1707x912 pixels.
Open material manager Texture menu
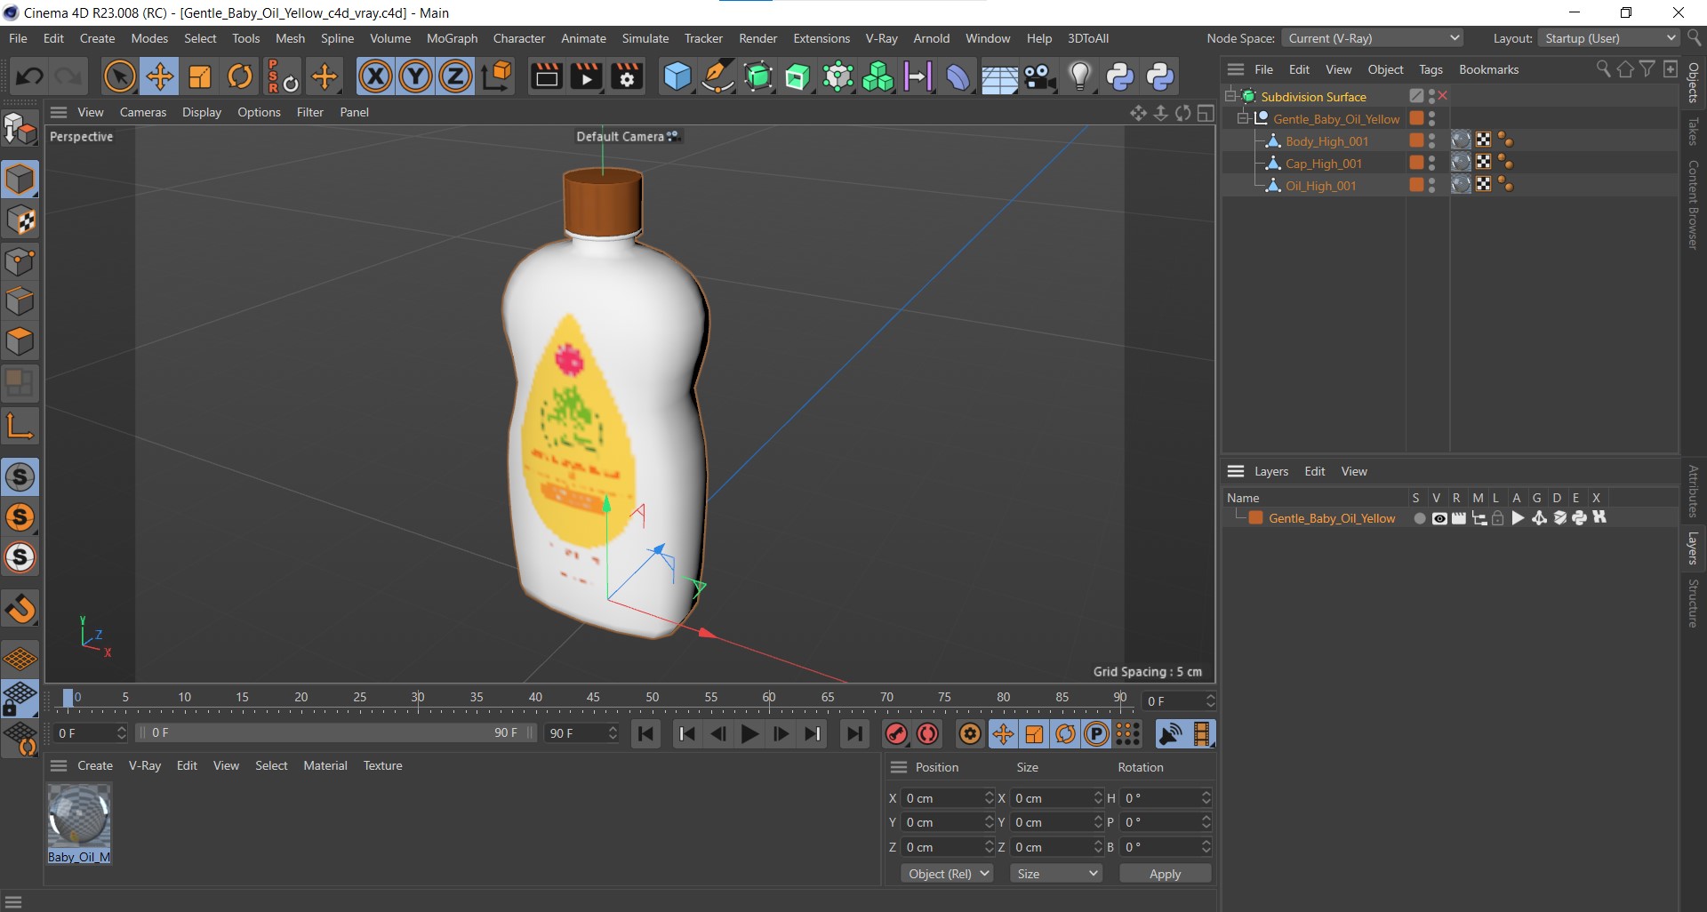point(382,765)
